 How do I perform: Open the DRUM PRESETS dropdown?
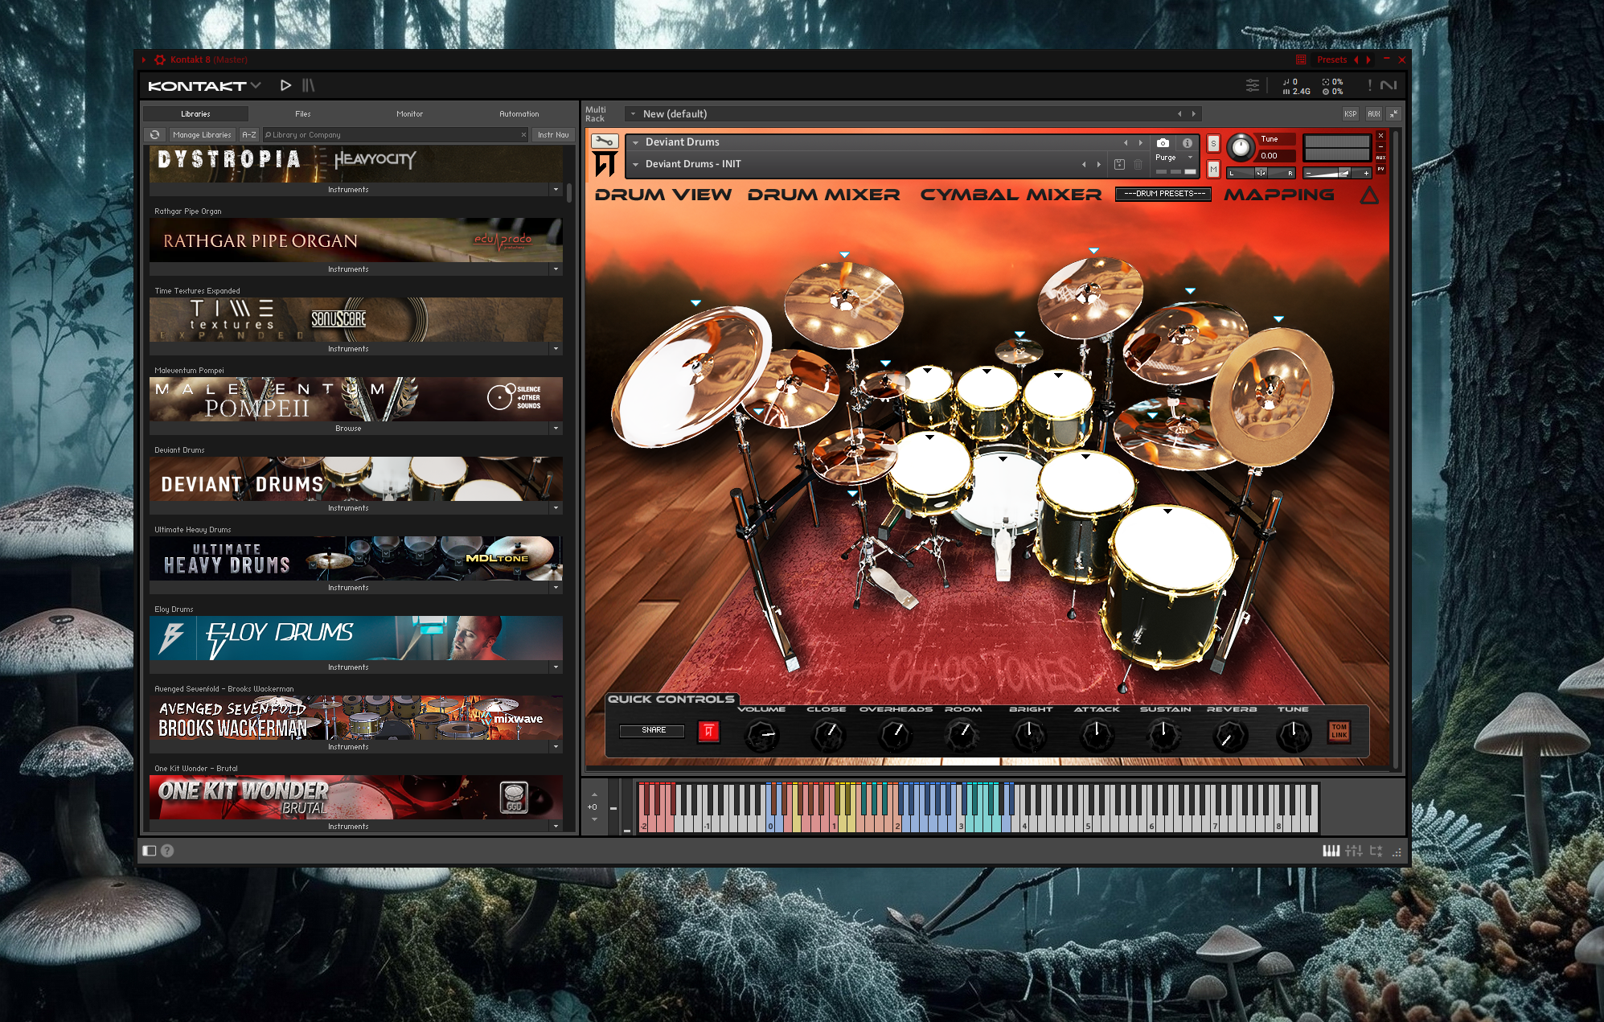click(1163, 194)
